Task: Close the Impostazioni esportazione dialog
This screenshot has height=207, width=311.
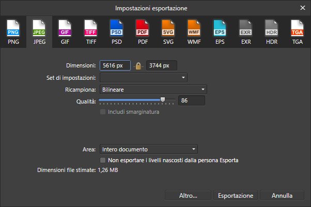Action: click(302, 8)
